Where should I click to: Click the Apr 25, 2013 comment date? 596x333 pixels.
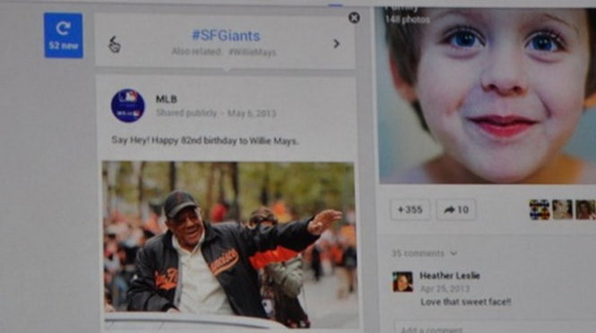pos(445,289)
